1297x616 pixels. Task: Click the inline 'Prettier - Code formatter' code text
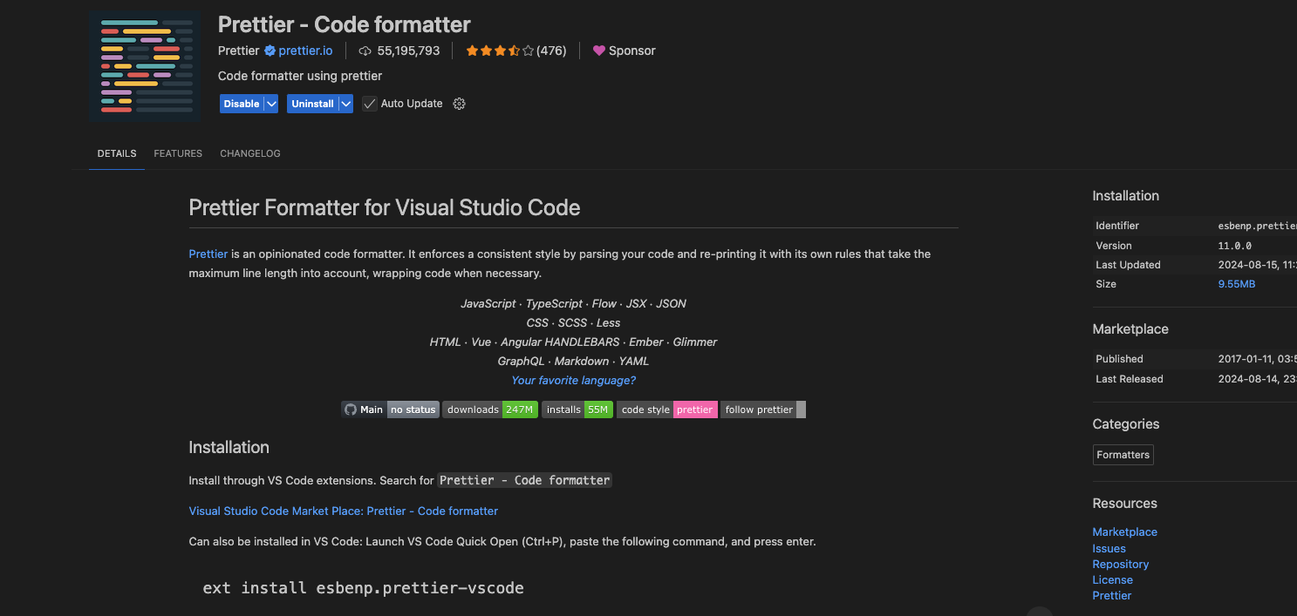click(x=525, y=480)
